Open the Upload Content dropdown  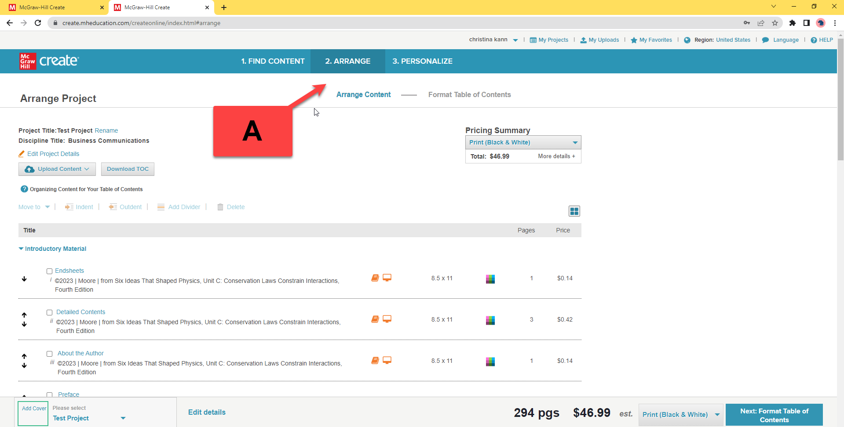tap(57, 169)
